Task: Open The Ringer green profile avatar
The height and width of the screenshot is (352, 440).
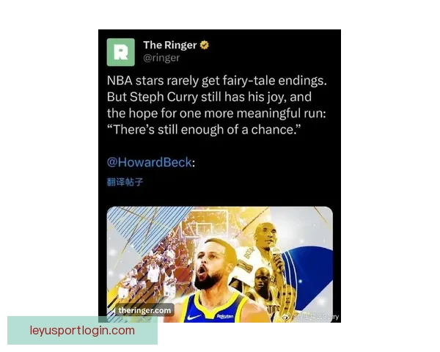Action: click(121, 52)
